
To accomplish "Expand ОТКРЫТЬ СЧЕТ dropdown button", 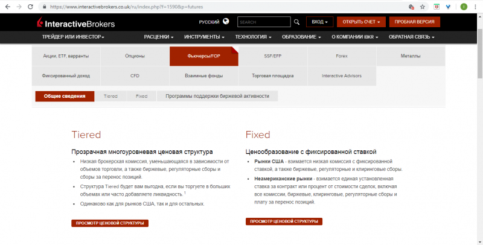I will tap(361, 22).
